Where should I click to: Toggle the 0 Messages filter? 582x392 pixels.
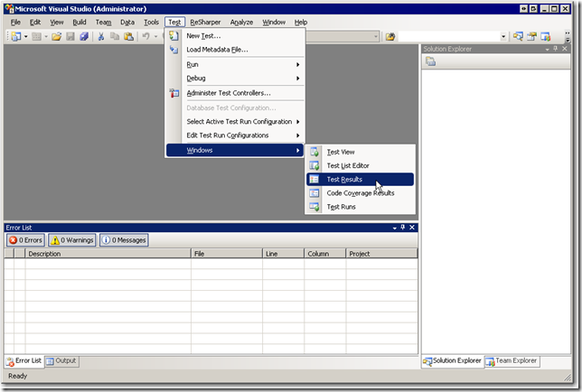point(124,240)
